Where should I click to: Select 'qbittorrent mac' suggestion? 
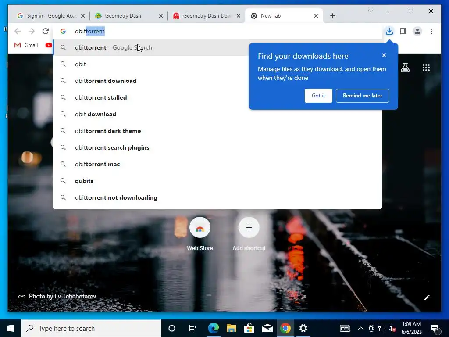(217, 164)
